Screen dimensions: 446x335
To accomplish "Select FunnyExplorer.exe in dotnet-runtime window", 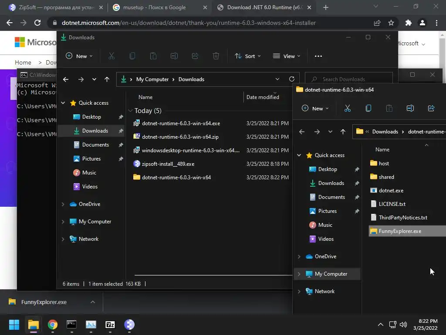I will click(407, 231).
